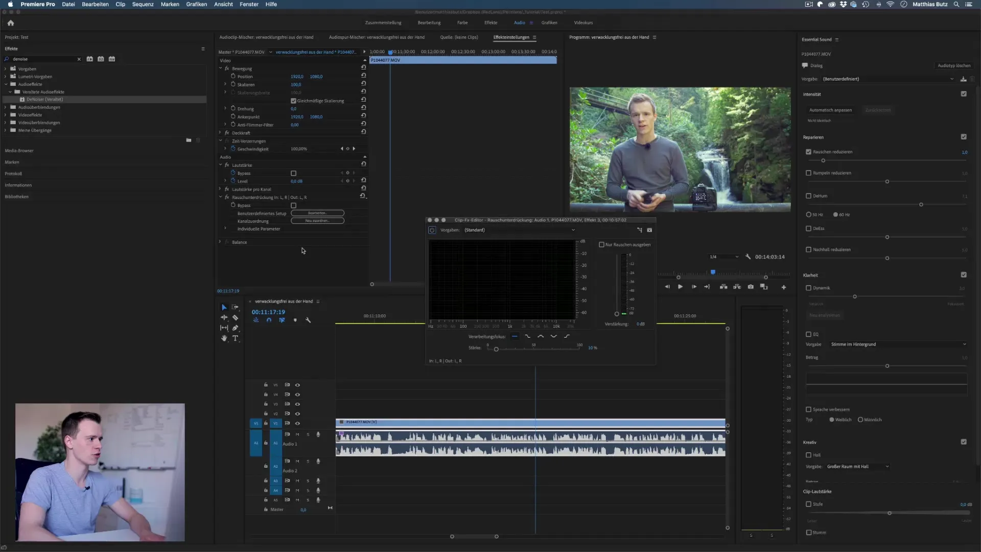The width and height of the screenshot is (981, 552).
Task: Select the Ripple Edit tool
Action: tap(224, 317)
